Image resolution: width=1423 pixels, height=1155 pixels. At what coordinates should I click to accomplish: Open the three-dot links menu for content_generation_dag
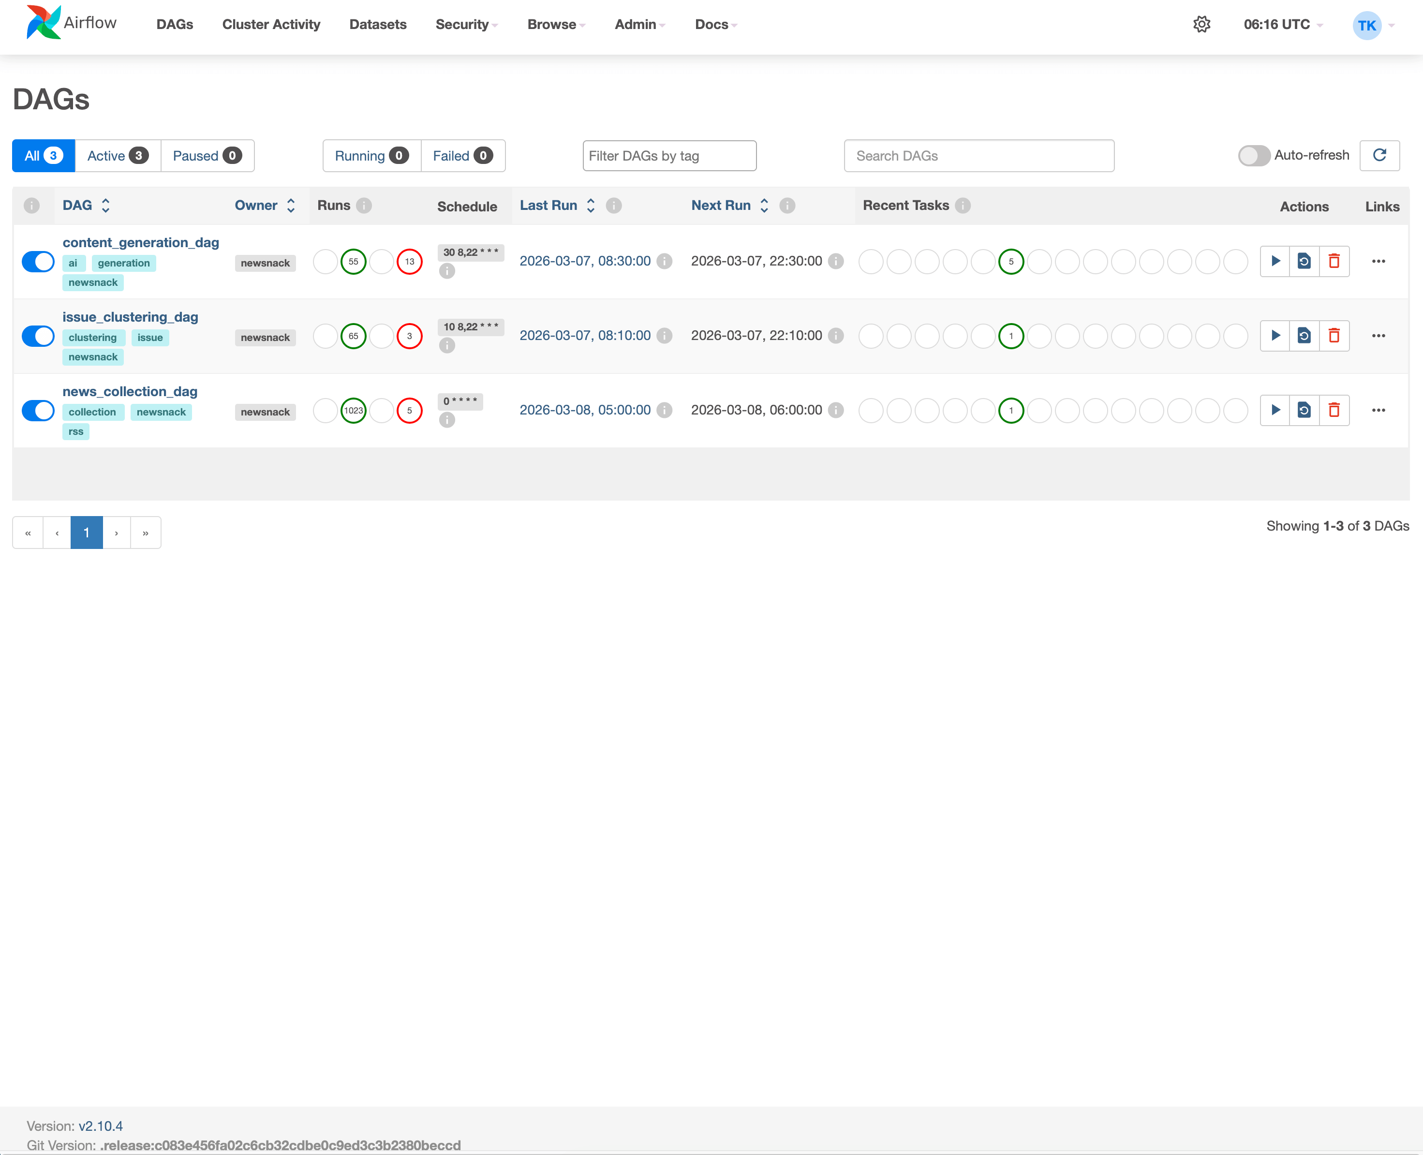1379,261
